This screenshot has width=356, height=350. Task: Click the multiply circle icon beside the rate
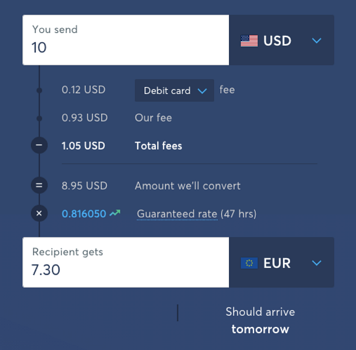click(39, 213)
